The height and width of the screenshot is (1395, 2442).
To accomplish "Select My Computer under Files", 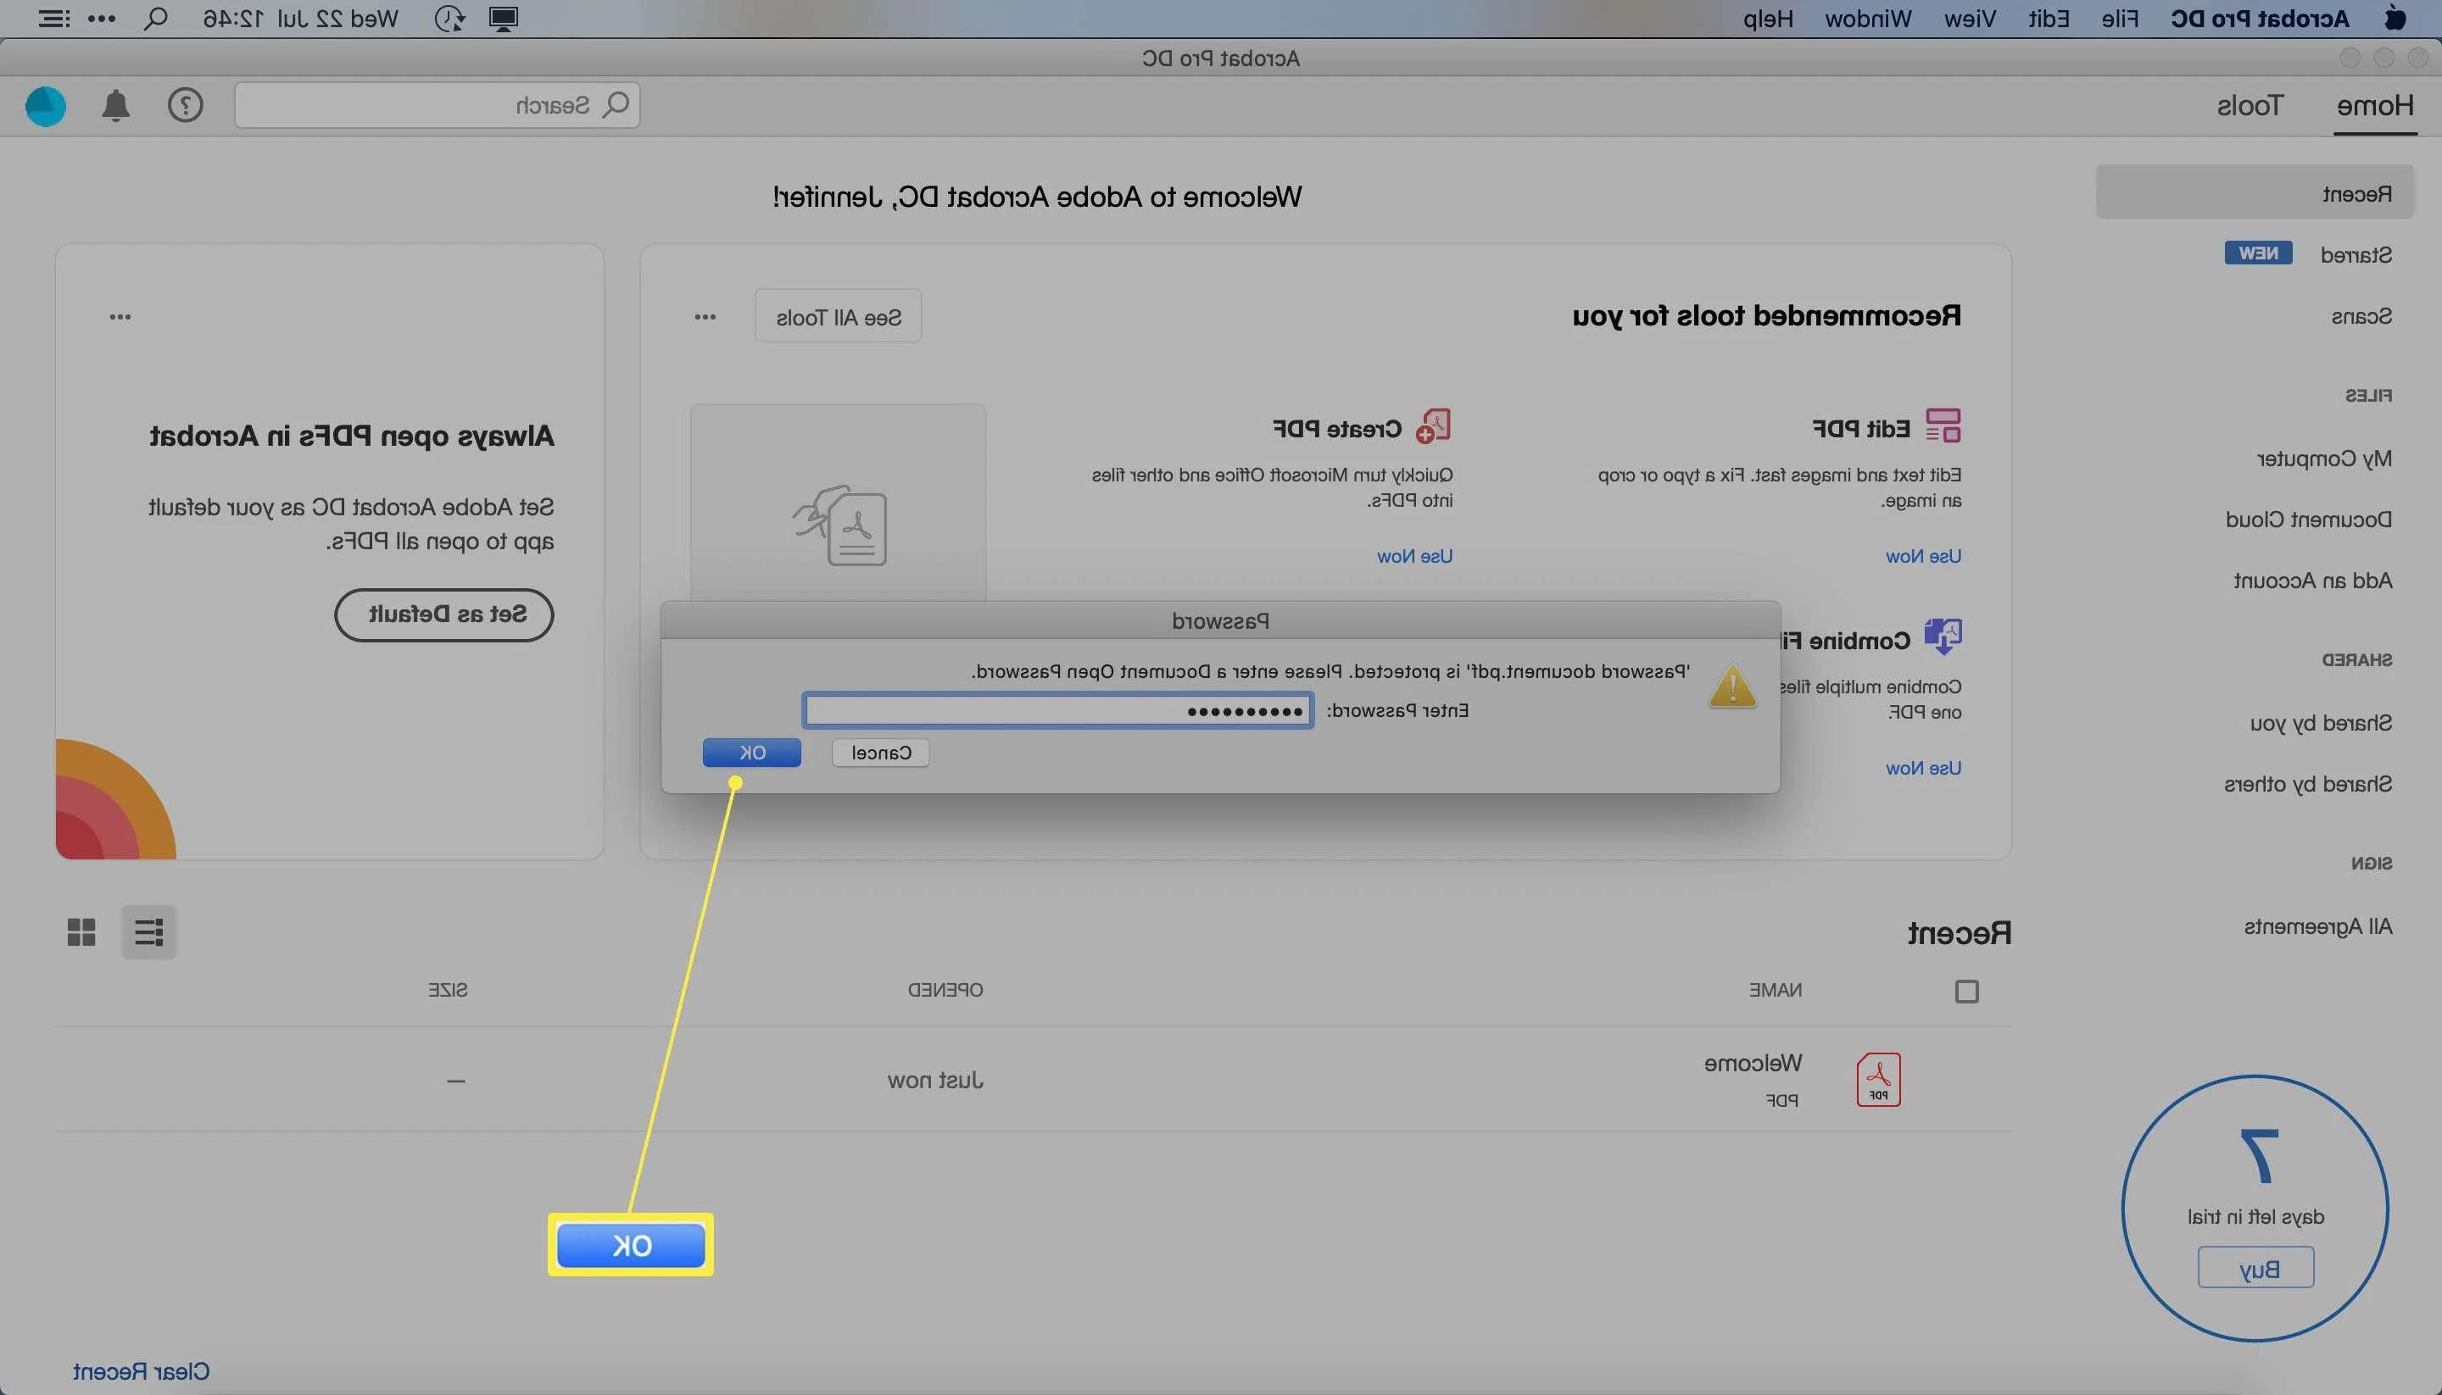I will pyautogui.click(x=2324, y=459).
